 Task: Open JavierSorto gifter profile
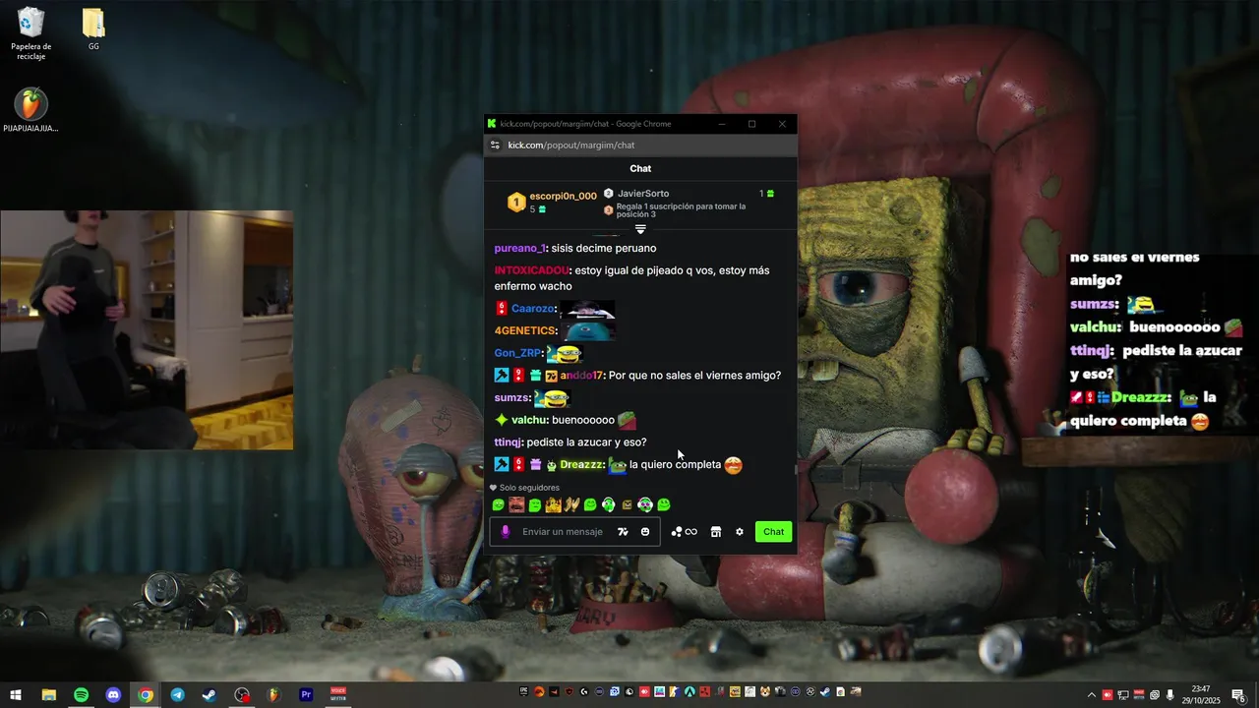coord(643,194)
